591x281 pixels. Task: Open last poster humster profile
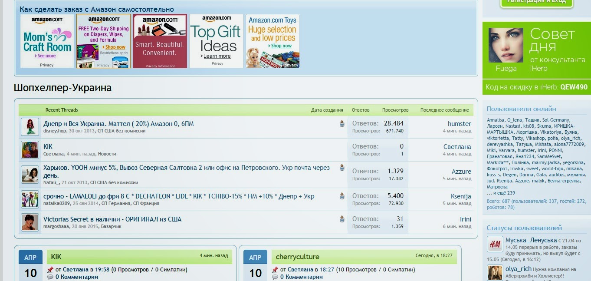pos(460,124)
